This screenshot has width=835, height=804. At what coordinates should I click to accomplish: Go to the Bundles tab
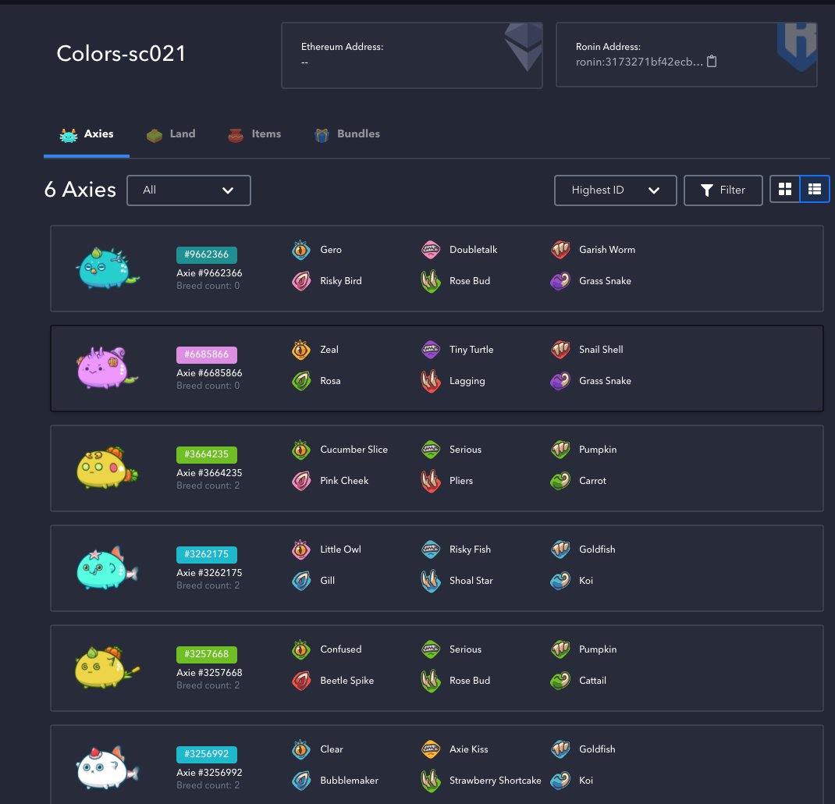tap(346, 134)
